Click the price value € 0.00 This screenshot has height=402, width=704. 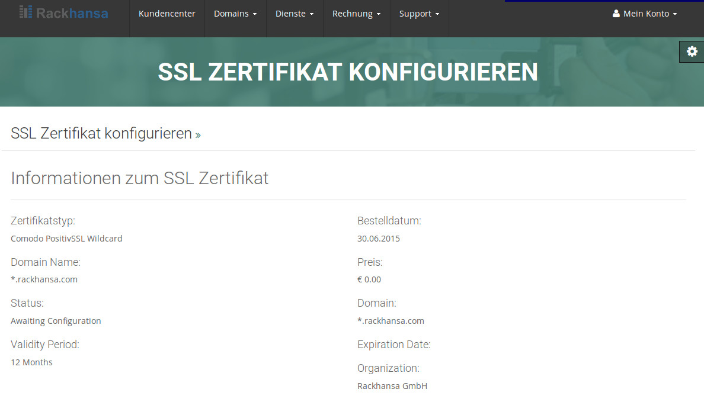pyautogui.click(x=369, y=279)
